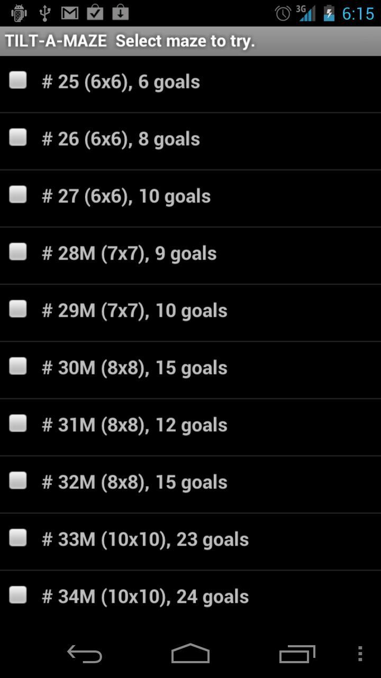This screenshot has height=678, width=381.
Task: Pick maze # 27 (6x6), 10 goals
Action: click(190, 199)
